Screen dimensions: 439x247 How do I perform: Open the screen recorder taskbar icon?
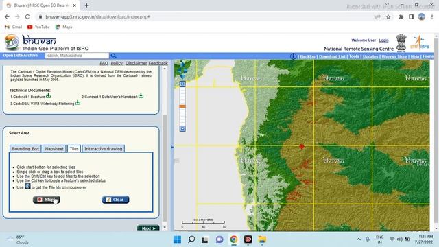coord(248,239)
